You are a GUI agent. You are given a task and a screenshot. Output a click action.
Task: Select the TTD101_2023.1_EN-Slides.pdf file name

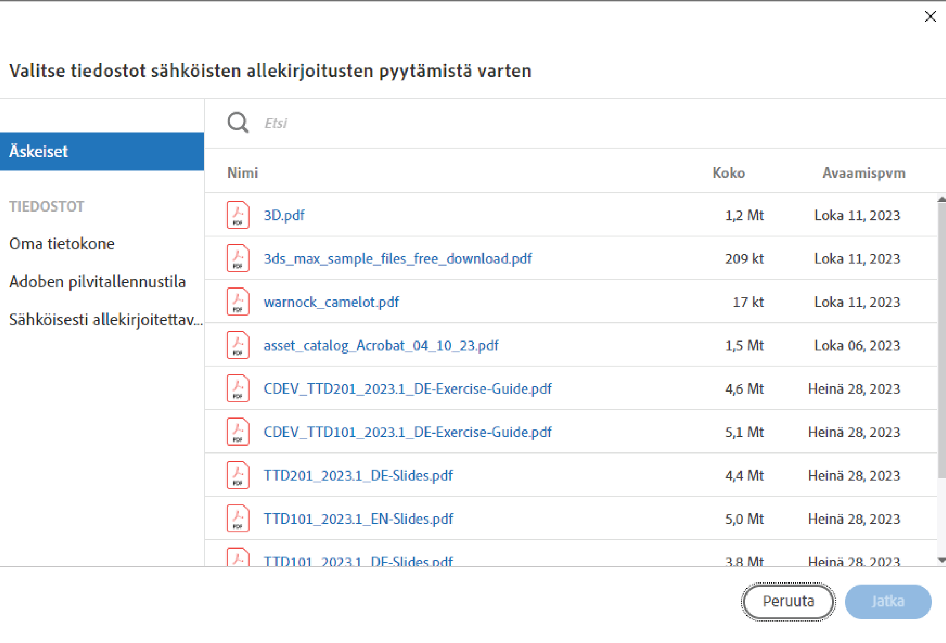click(x=358, y=519)
